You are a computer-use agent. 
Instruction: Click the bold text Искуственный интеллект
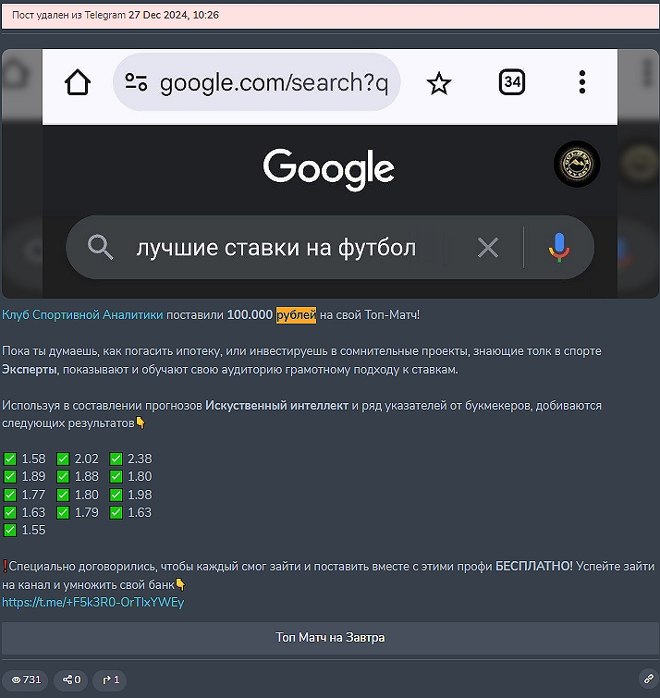point(276,406)
